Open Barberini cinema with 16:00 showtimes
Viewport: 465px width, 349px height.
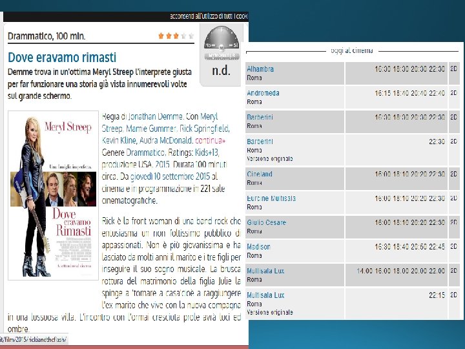pyautogui.click(x=260, y=117)
